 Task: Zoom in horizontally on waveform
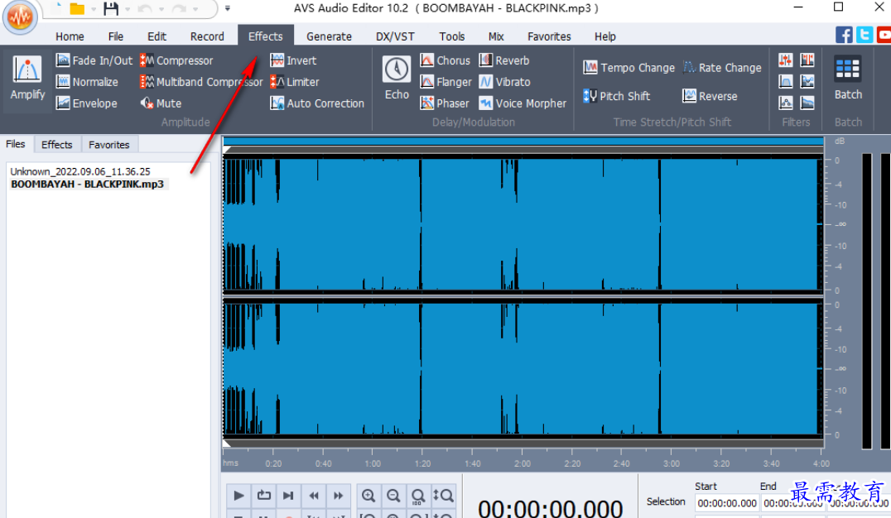[x=368, y=496]
